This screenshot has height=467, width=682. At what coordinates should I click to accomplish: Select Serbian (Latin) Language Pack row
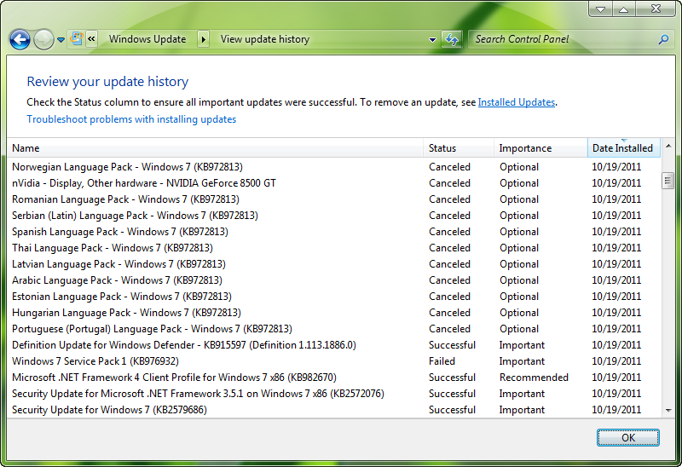(334, 216)
